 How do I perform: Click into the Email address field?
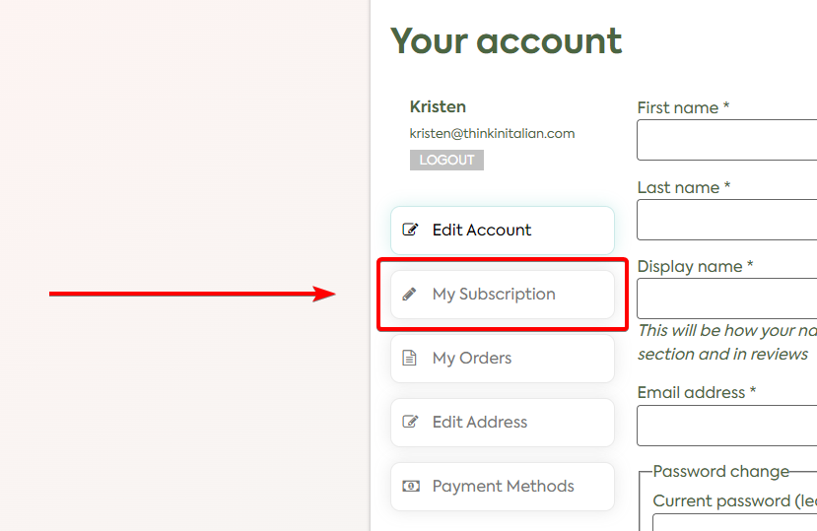[x=727, y=426]
